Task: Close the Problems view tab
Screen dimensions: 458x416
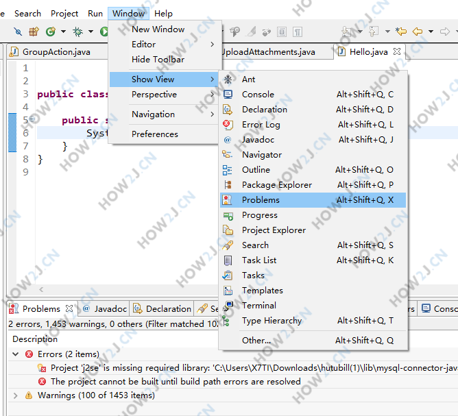Action: 69,308
